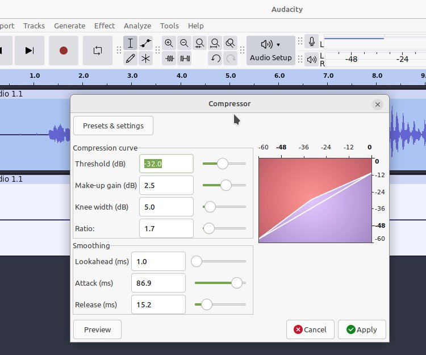Click the Lookahead (ms) input field
Screen dimensions: 426x355
pyautogui.click(x=158, y=261)
